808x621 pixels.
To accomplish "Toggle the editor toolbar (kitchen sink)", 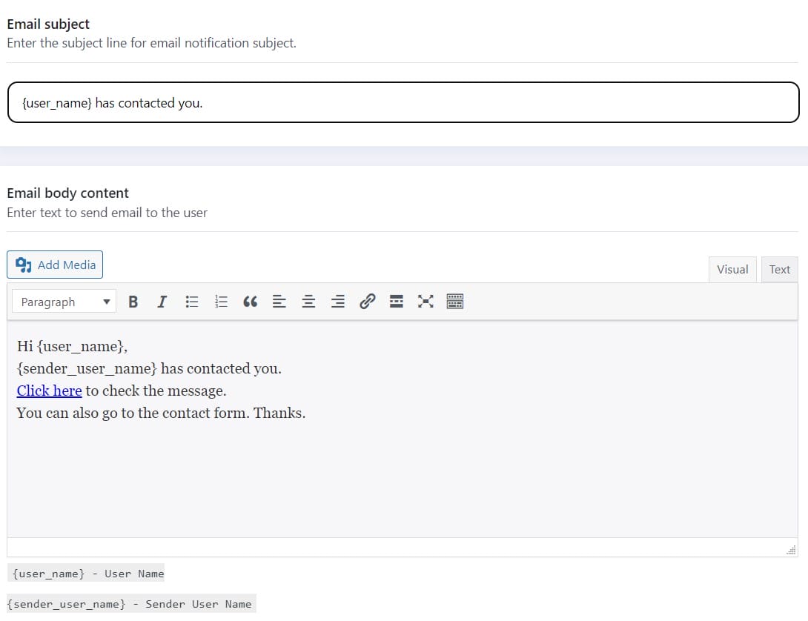I will (455, 302).
